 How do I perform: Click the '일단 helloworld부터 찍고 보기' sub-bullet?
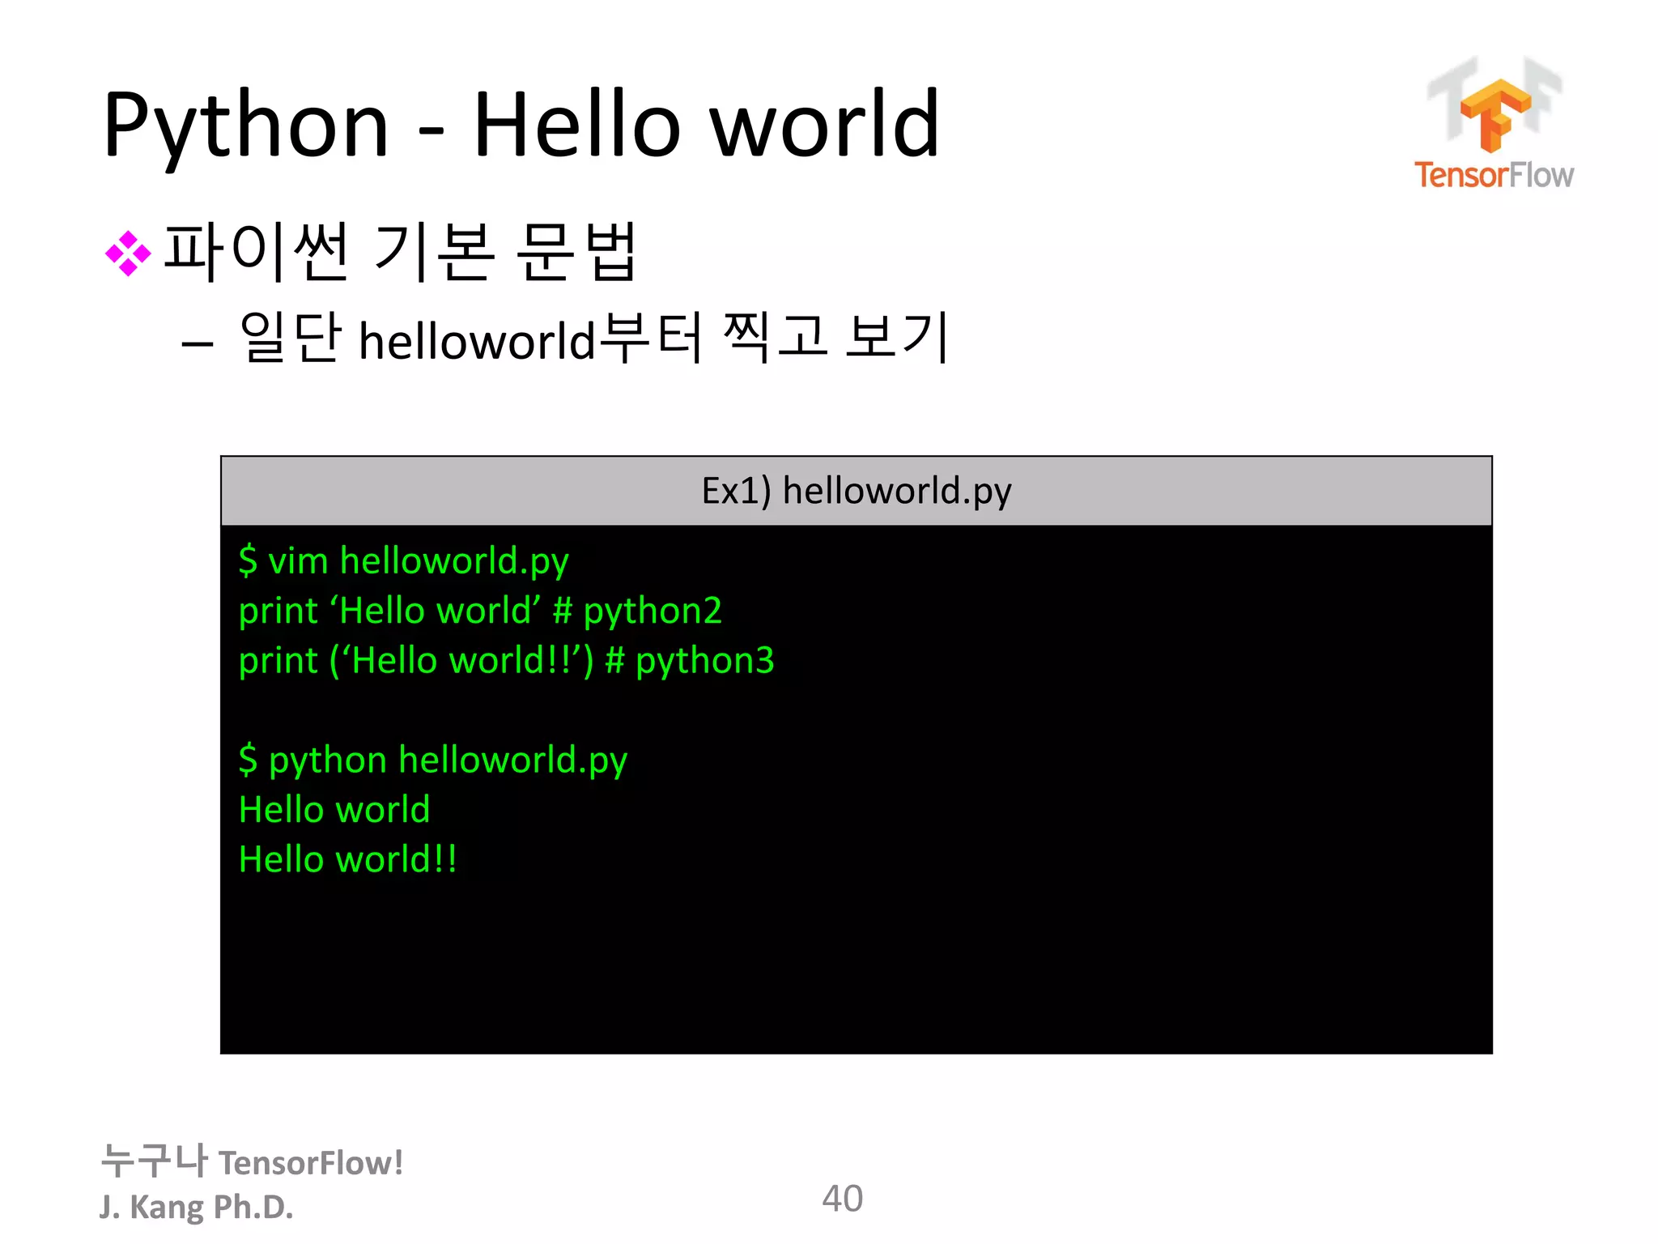pyautogui.click(x=594, y=338)
